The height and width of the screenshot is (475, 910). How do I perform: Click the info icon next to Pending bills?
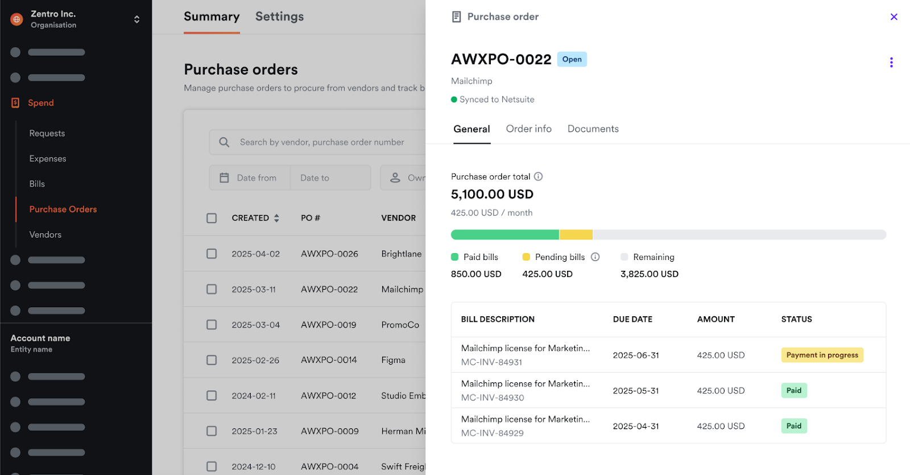(x=595, y=257)
